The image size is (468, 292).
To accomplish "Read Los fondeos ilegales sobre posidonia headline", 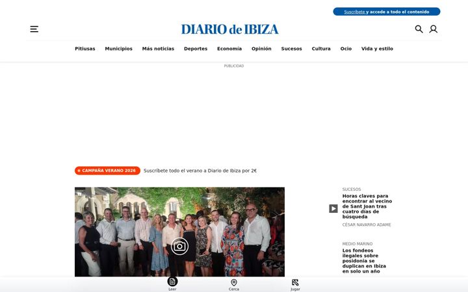I will (364, 261).
